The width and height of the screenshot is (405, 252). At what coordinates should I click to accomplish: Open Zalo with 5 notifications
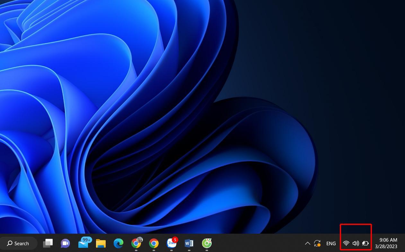click(172, 243)
